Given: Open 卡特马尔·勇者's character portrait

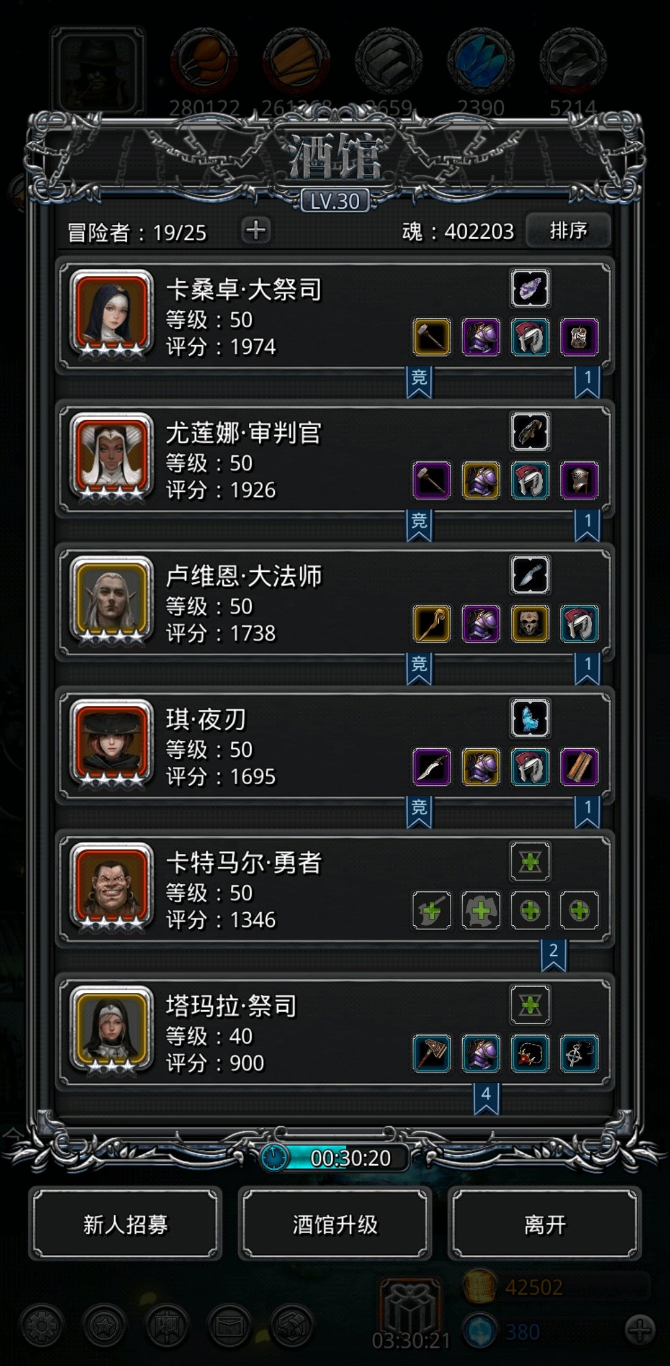Looking at the screenshot, I should coord(112,887).
